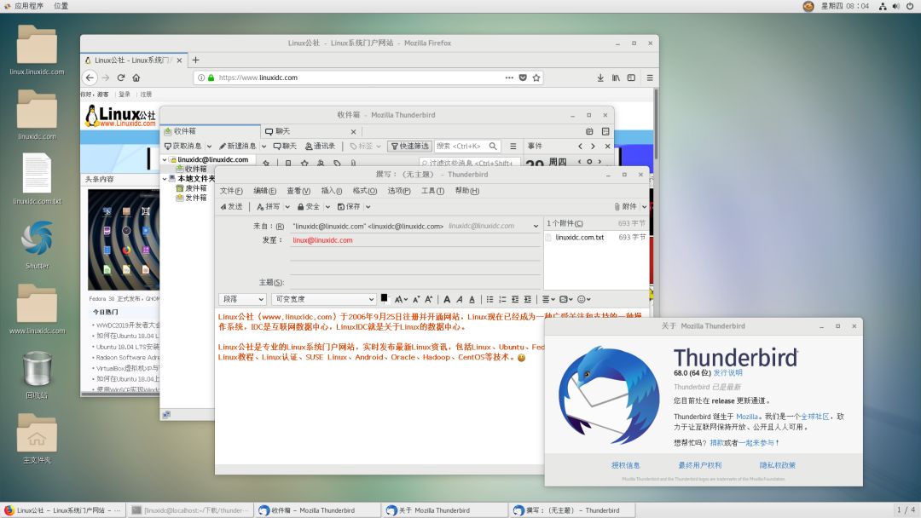The height and width of the screenshot is (518, 921).
Task: Open 附件 attach dropdown arrow
Action: tap(644, 206)
